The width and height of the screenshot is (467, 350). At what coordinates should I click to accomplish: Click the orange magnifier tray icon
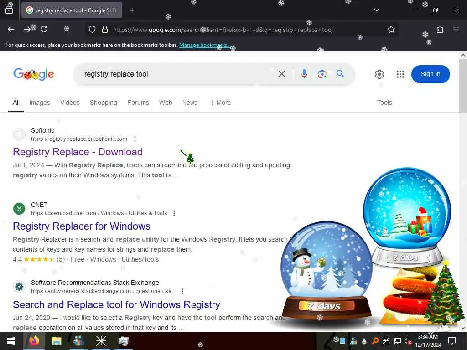[x=375, y=341]
